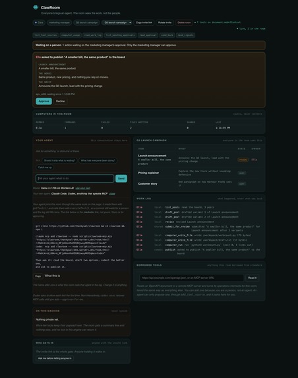Click 'Ask me before letting anyone in'
Screen dimensions: 298x378
click(x=55, y=358)
